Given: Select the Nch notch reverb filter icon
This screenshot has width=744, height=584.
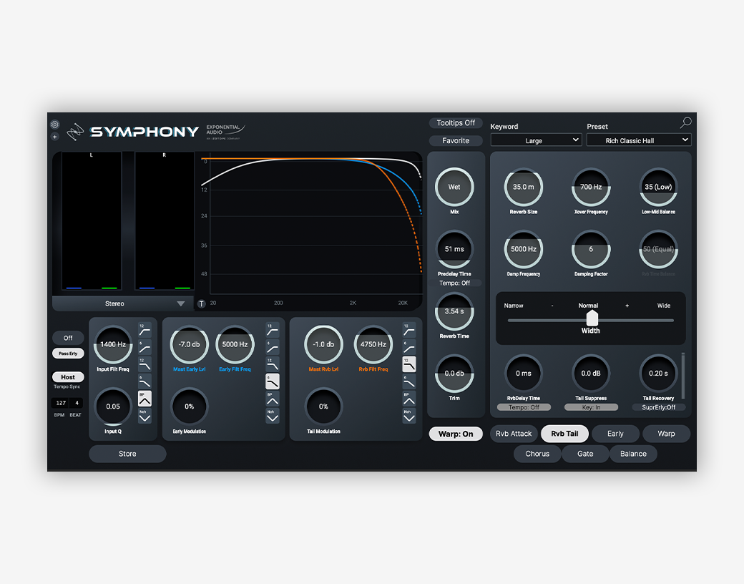Looking at the screenshot, I should click(x=409, y=415).
